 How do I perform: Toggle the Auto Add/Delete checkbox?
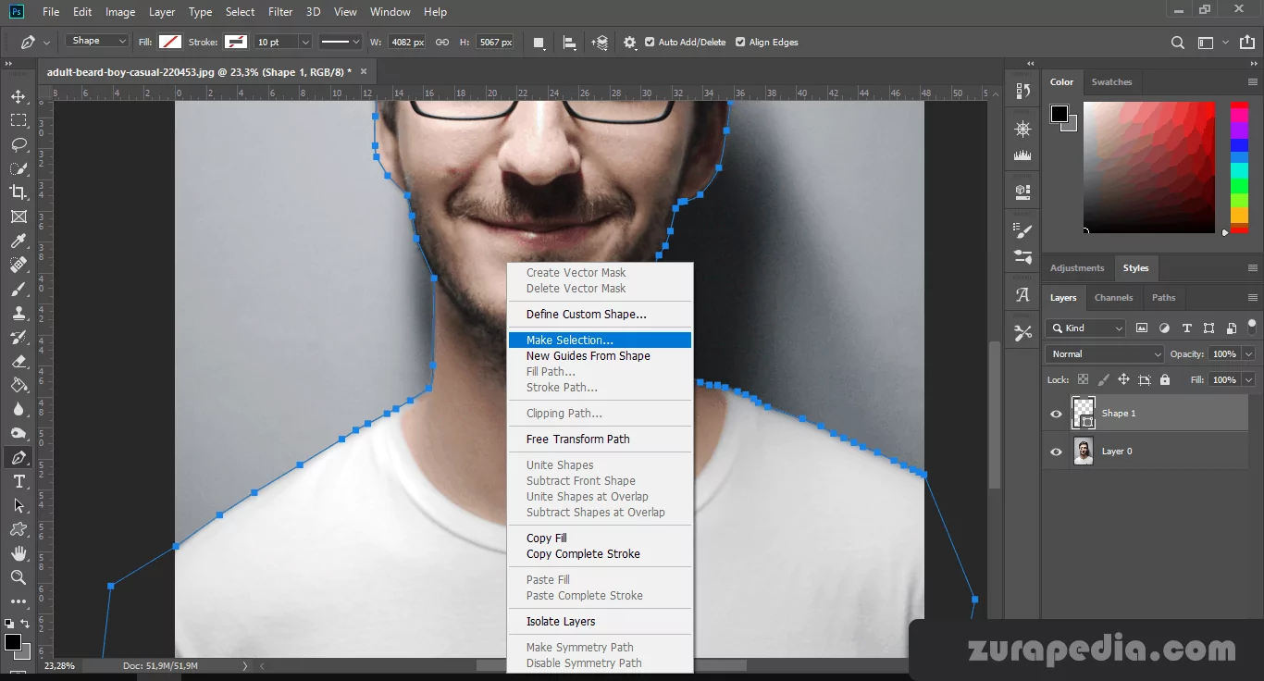point(650,43)
